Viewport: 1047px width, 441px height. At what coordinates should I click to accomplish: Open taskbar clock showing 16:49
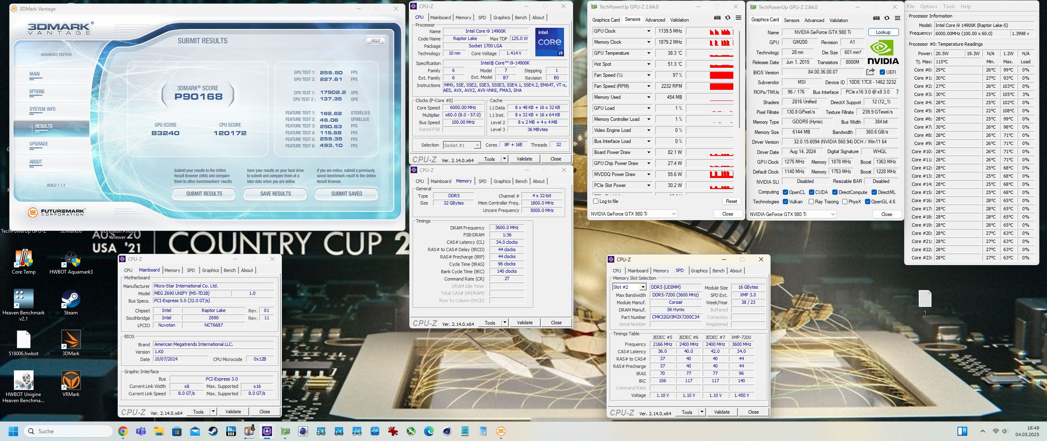click(x=1027, y=431)
